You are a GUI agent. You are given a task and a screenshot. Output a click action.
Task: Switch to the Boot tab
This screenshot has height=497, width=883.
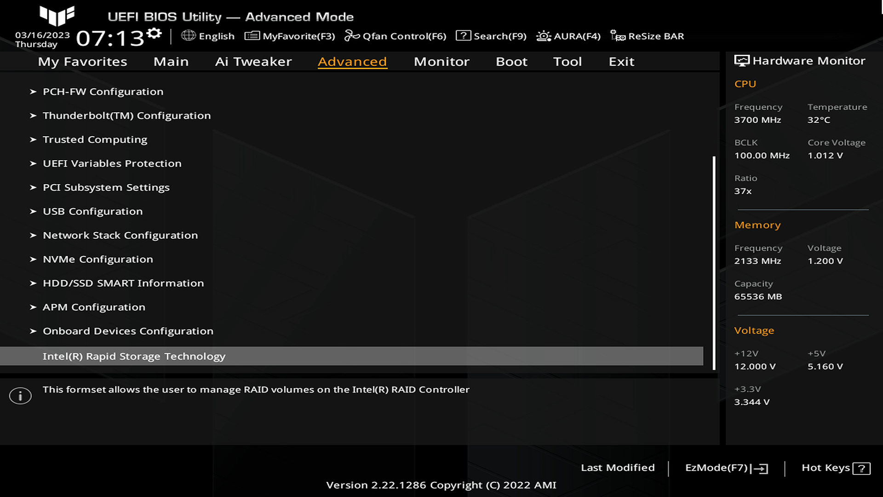pos(511,62)
